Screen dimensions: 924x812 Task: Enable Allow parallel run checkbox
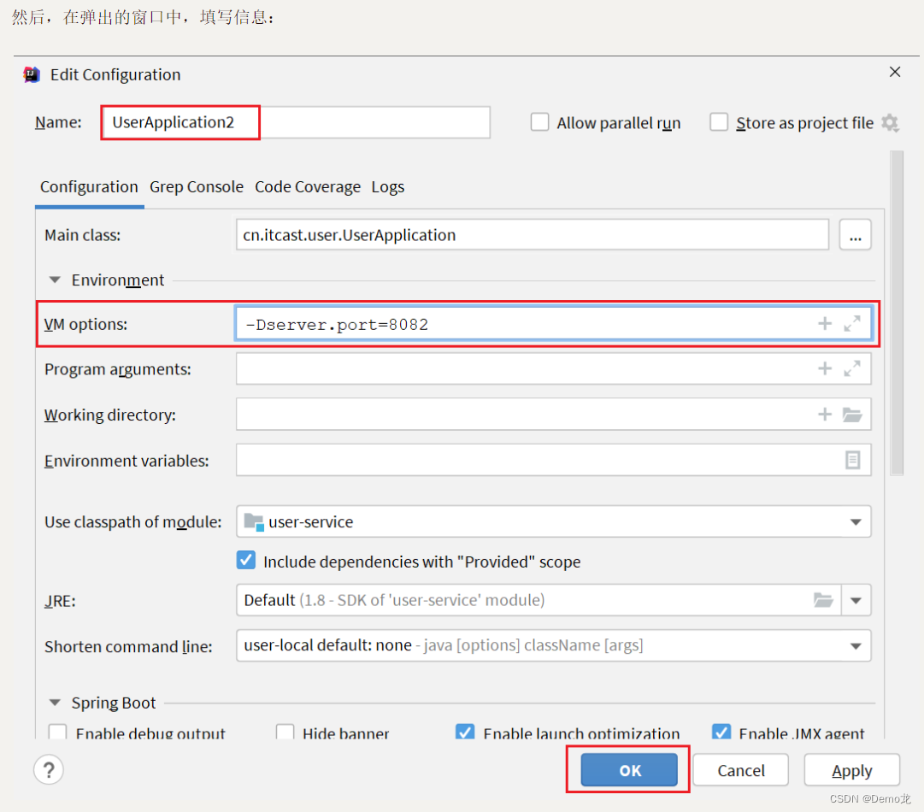pyautogui.click(x=540, y=122)
